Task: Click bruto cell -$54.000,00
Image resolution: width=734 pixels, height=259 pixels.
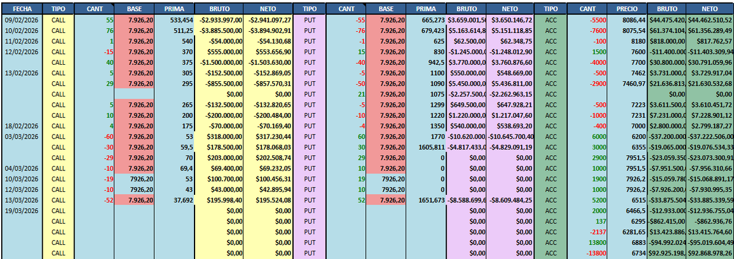Action: pyautogui.click(x=218, y=42)
